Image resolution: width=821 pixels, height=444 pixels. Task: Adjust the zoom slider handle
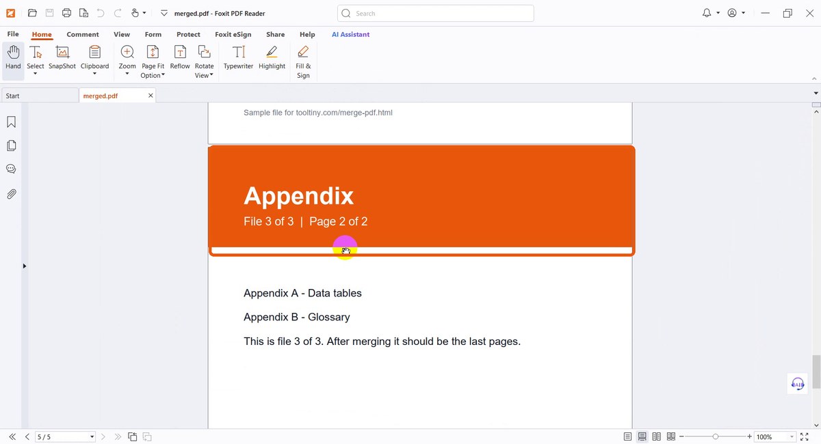click(716, 436)
